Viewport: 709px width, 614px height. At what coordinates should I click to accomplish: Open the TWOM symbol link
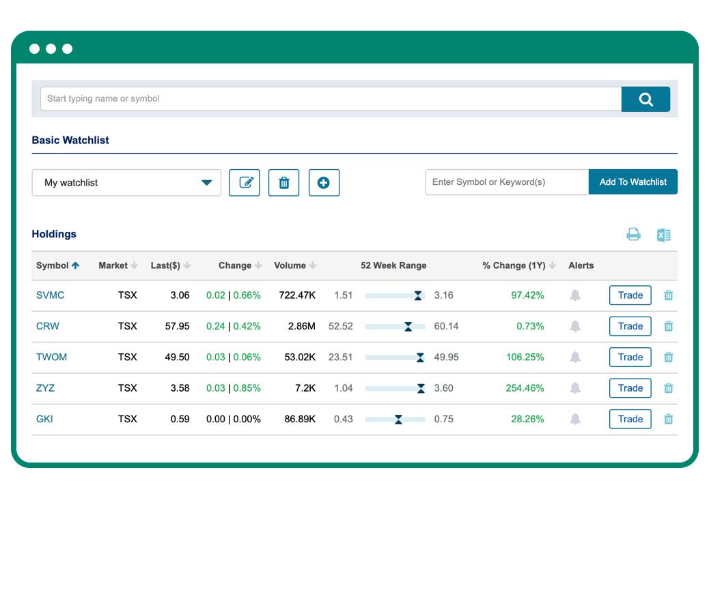click(51, 357)
